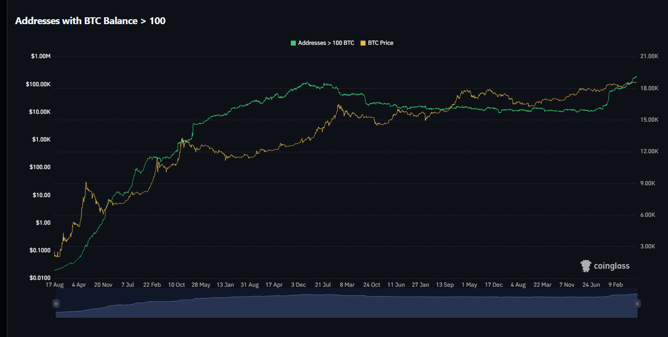This screenshot has width=668, height=337.
Task: Click the coinglass logo icon
Action: [x=586, y=266]
